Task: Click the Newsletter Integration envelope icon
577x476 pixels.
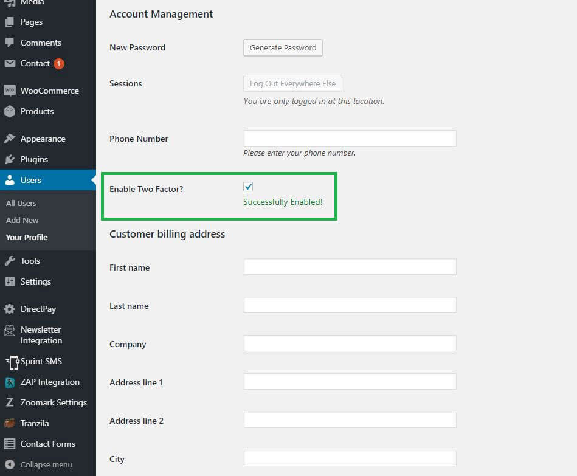Action: [10, 330]
